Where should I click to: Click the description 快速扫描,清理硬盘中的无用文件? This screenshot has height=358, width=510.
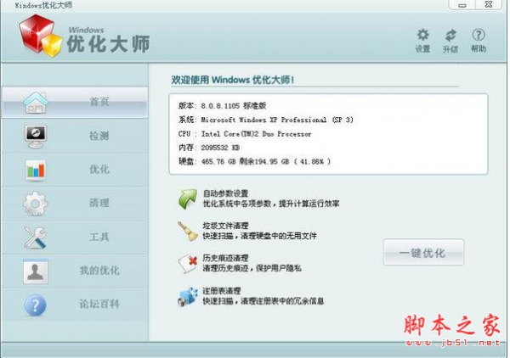coord(259,236)
